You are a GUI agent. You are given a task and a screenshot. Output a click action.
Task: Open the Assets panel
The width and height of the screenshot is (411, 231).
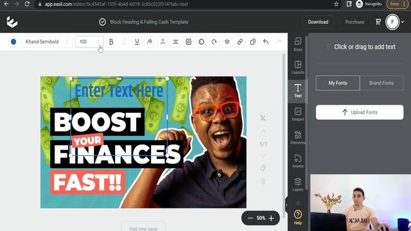[298, 161]
